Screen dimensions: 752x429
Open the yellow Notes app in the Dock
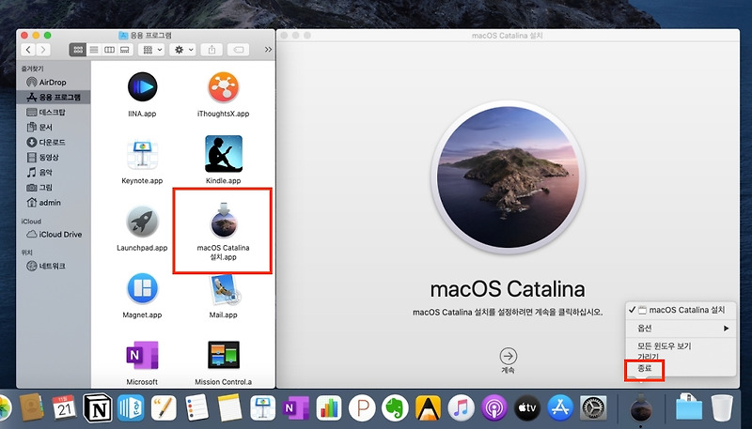click(x=229, y=408)
